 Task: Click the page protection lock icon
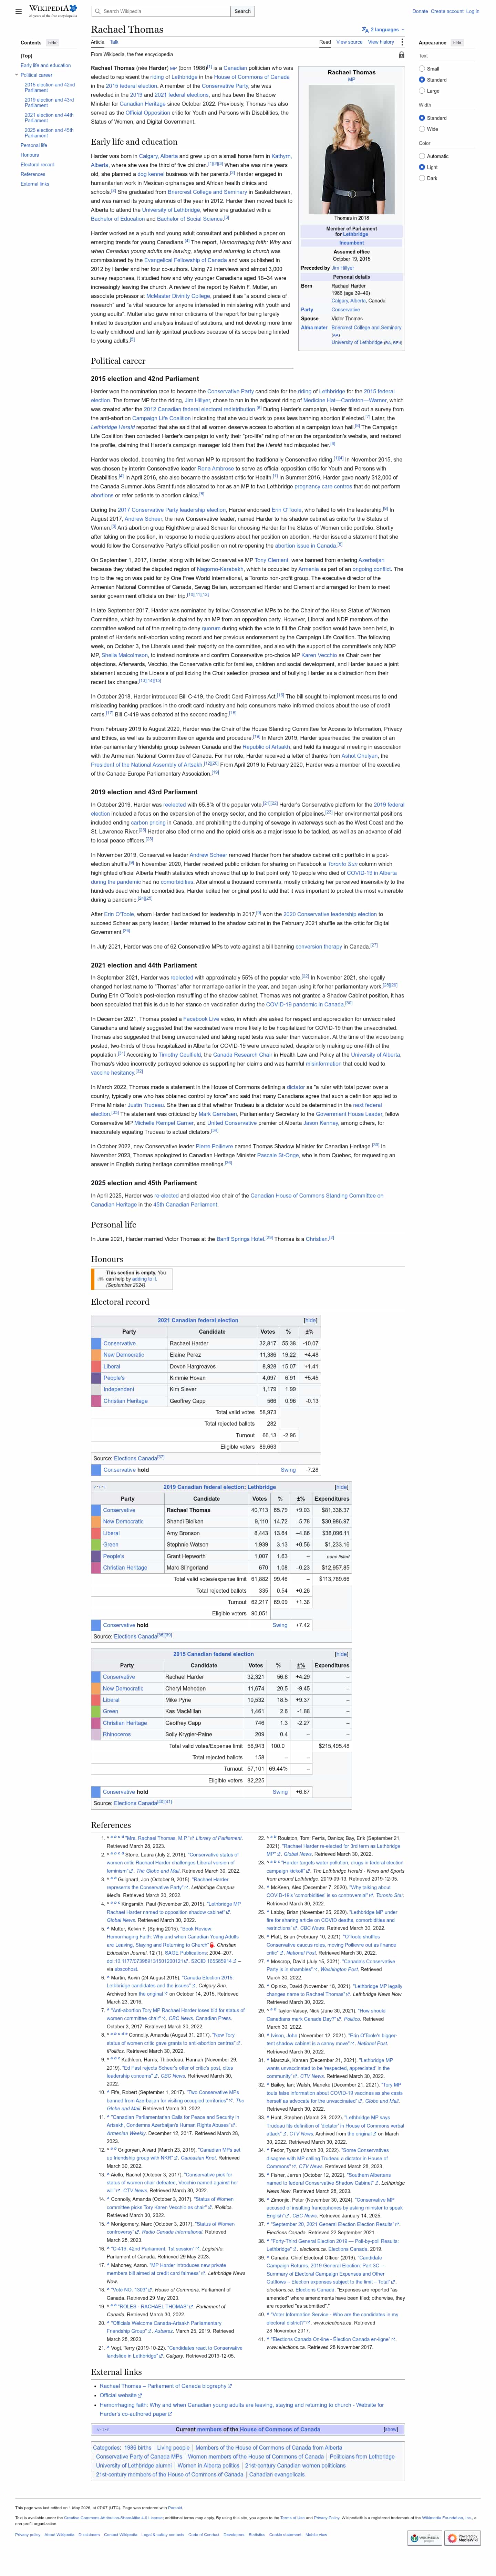point(401,55)
